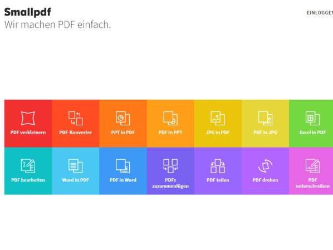This screenshot has width=333, height=250.
Task: Open the PDF drehen rotate icon
Action: tap(265, 166)
